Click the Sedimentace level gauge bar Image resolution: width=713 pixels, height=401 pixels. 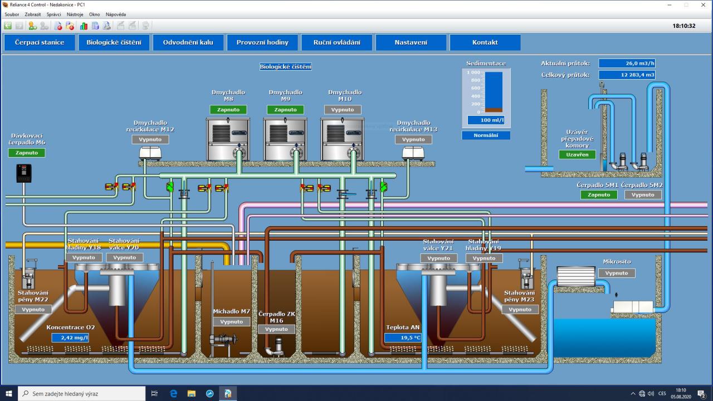pos(493,92)
